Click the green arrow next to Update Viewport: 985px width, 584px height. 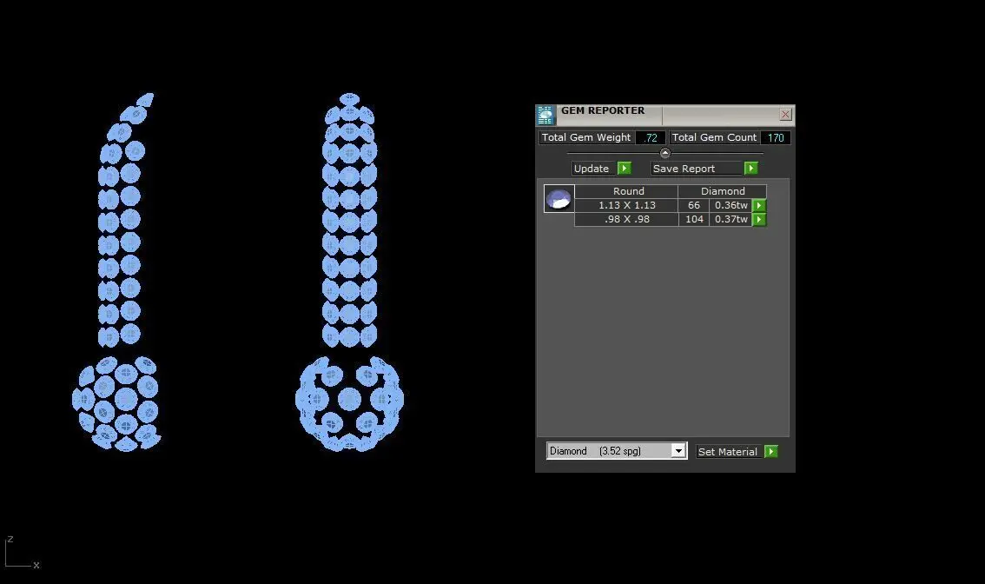coord(624,168)
